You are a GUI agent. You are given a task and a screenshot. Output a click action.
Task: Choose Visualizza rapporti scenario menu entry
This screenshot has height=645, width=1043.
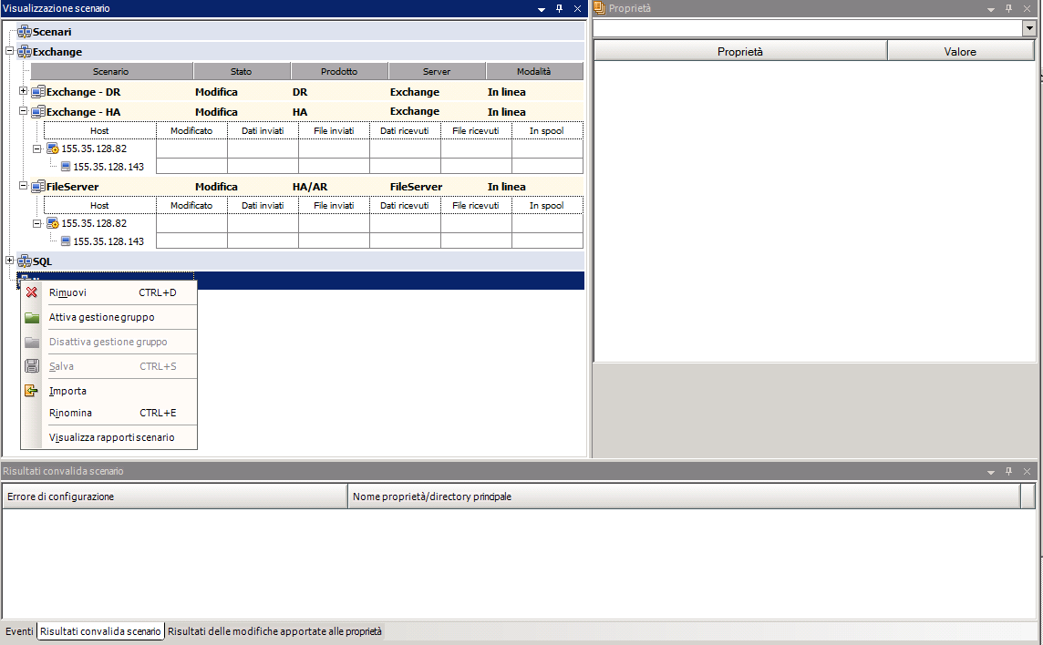(109, 437)
